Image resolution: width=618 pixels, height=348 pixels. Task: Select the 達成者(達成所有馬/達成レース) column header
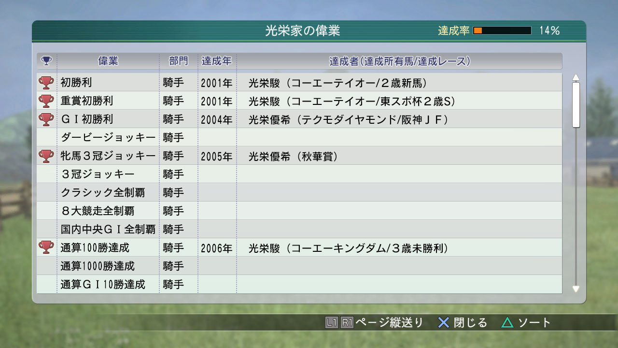click(x=400, y=61)
